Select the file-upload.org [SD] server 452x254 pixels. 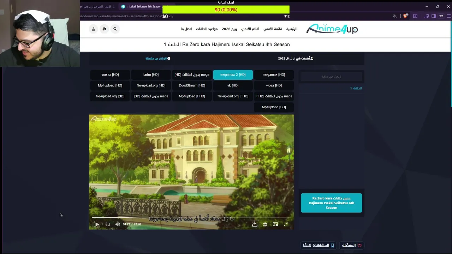click(x=110, y=96)
